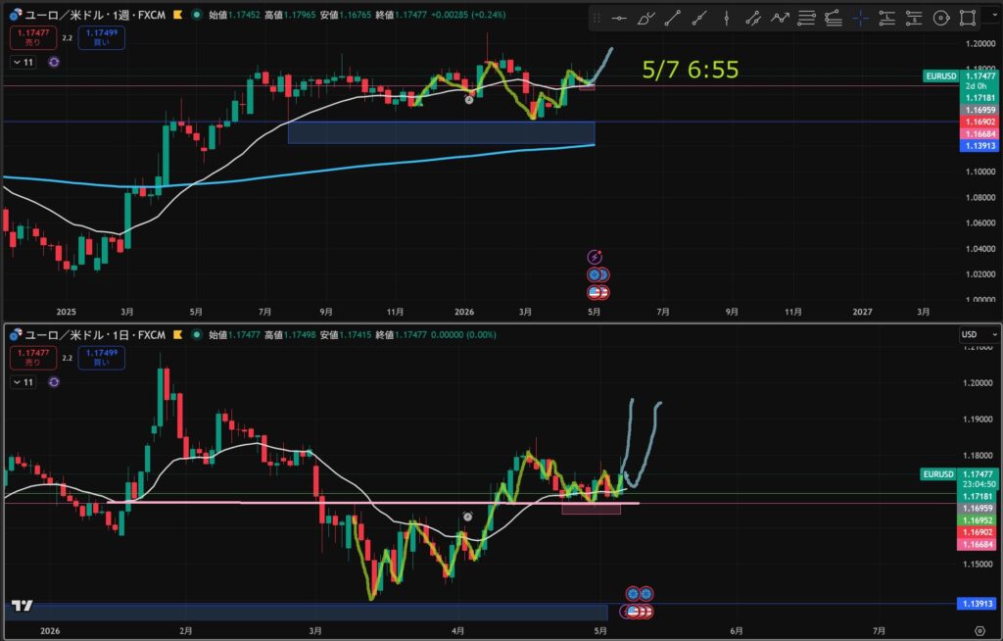The width and height of the screenshot is (1003, 641).
Task: Select the short position tool
Action: (914, 19)
